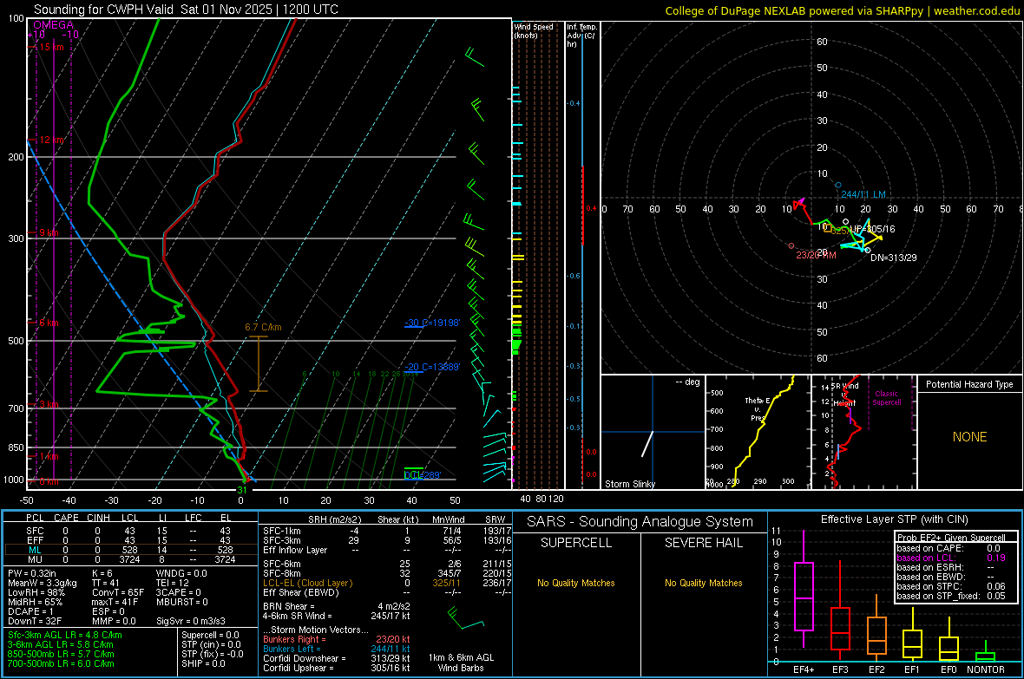Viewport: 1024px width, 679px height.
Task: Click the Eff Shear (EBWD) row
Action: (387, 592)
